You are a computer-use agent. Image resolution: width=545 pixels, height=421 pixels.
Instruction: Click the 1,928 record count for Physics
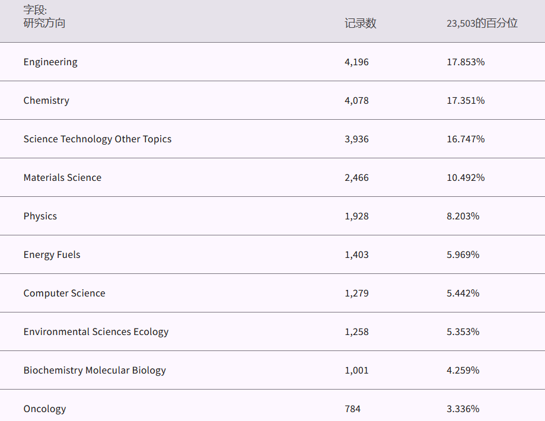(356, 216)
